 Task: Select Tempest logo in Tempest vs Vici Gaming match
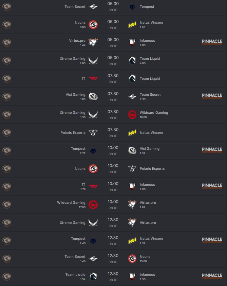[x=93, y=151]
